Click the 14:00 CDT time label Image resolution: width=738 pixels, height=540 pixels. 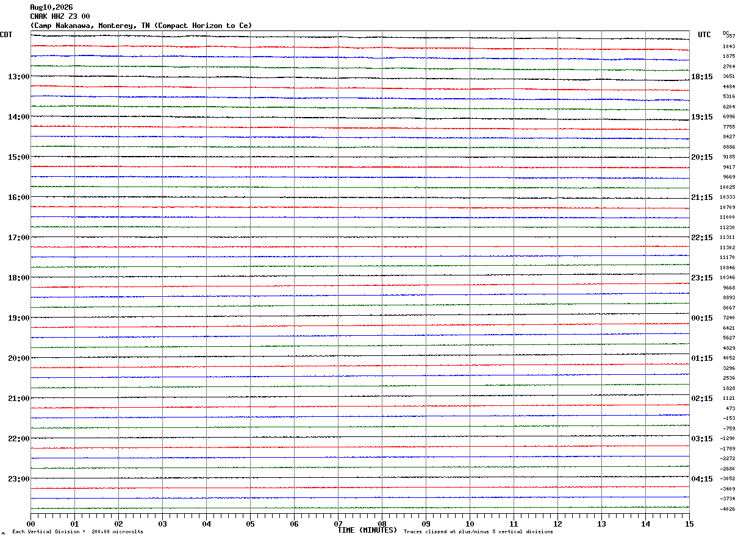(x=18, y=117)
